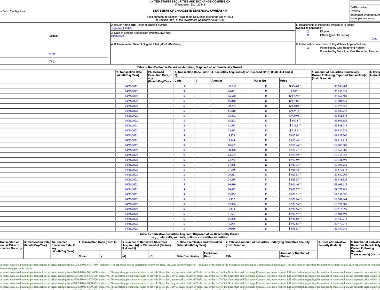This screenshot has height=290, width=380.
Task: Click the X mark beside Director
Action: coord(308,31)
